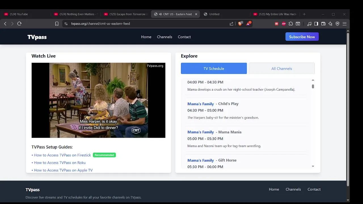Open Brave Shields lion icon

click(240, 24)
